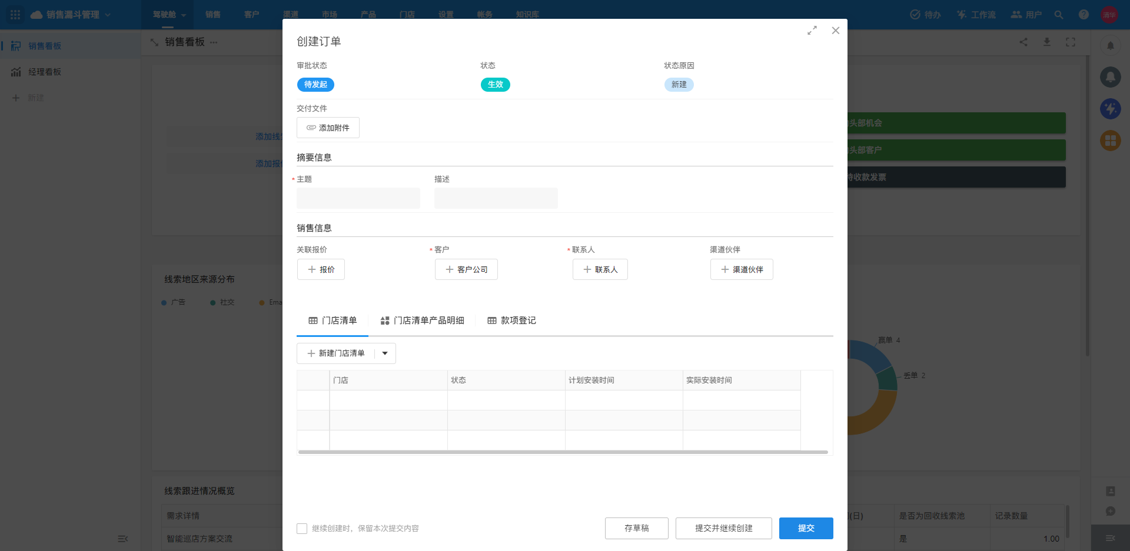Image resolution: width=1130 pixels, height=551 pixels.
Task: Click 新建门店清单 button
Action: point(336,353)
